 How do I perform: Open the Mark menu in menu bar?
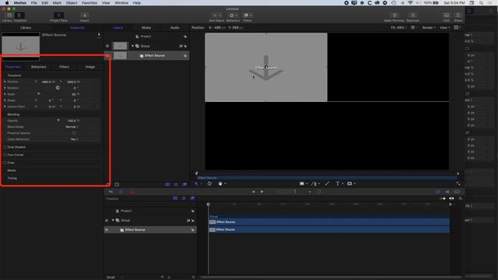coord(57,2)
